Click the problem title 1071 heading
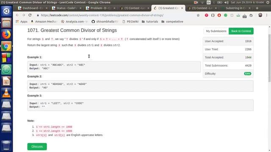The image size is (271, 152). pos(72,30)
